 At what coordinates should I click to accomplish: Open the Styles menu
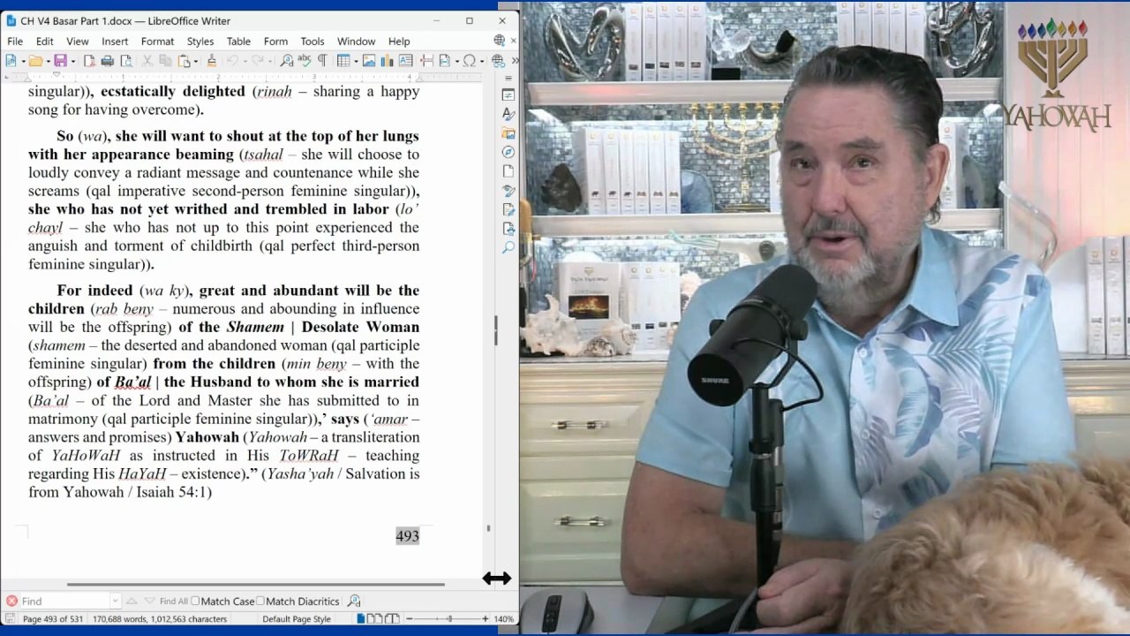[200, 42]
